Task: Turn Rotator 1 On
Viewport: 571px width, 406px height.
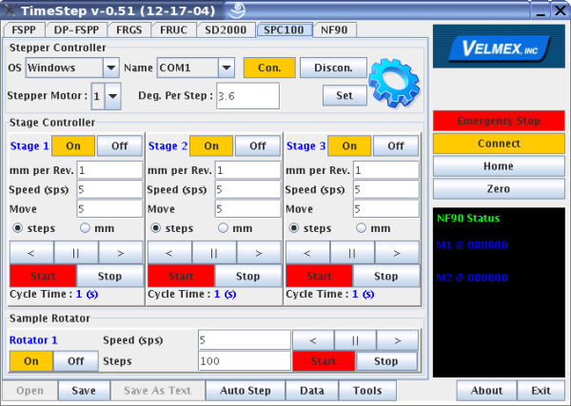Action: tap(31, 361)
